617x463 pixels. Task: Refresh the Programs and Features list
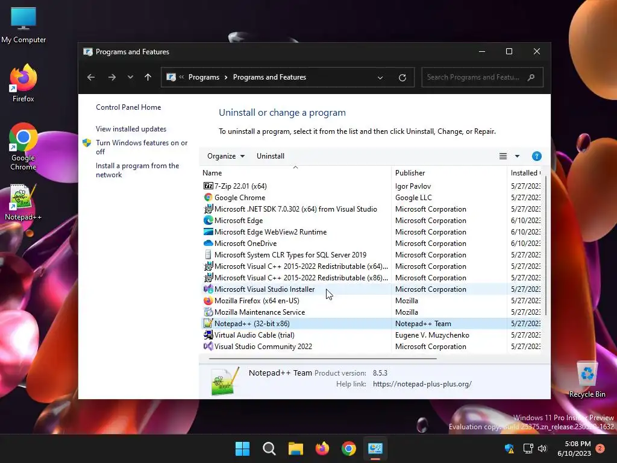[x=402, y=78]
